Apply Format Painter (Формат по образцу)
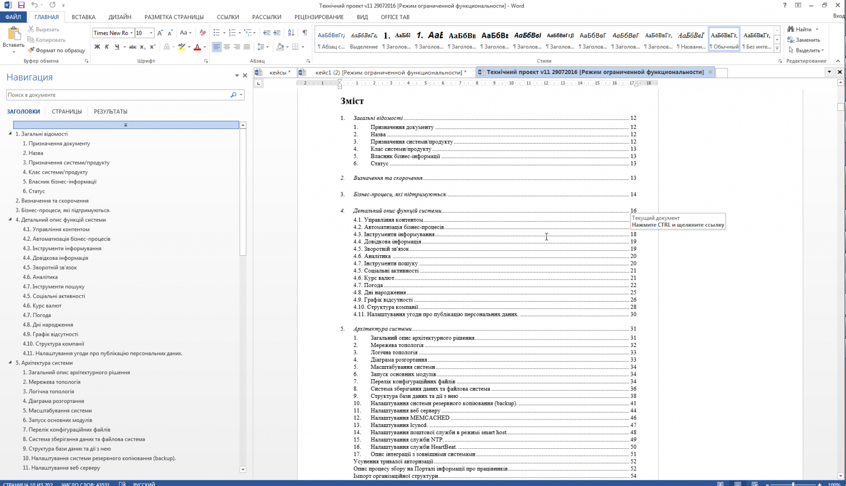846x486 pixels. click(x=56, y=50)
